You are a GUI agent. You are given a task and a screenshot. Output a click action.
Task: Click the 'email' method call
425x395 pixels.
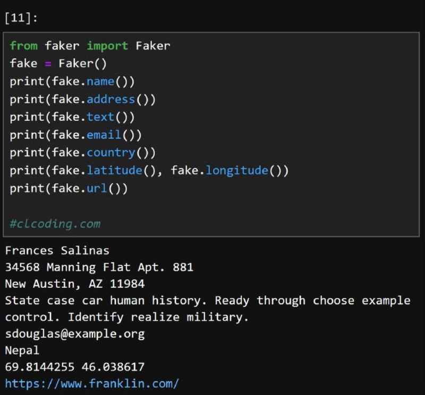[104, 135]
